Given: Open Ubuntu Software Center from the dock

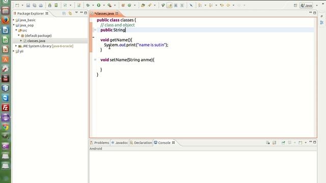Looking at the screenshot, I should coord(6,59).
